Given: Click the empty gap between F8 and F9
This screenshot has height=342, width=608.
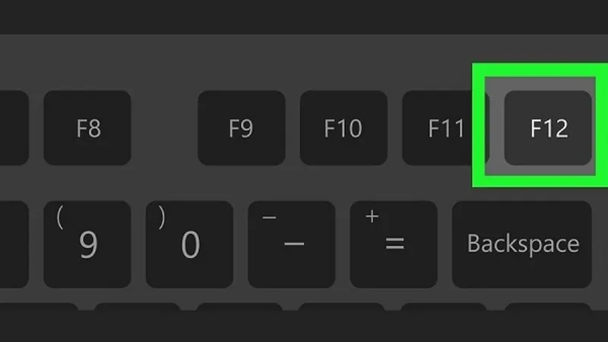Looking at the screenshot, I should click(x=164, y=128).
